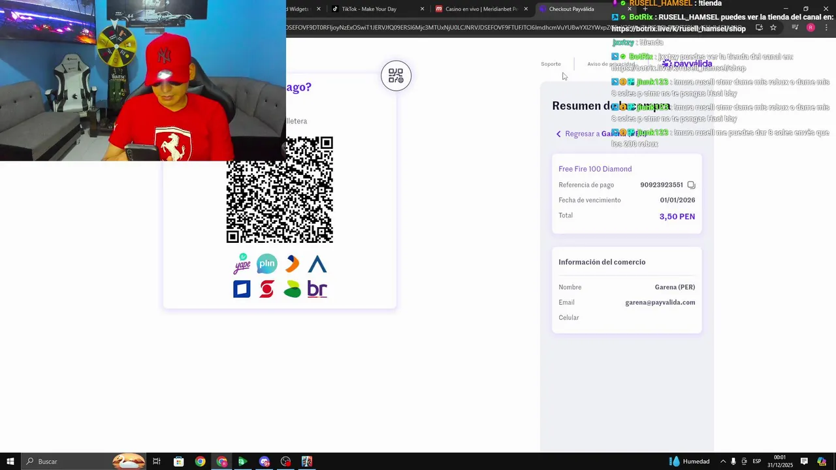Image resolution: width=836 pixels, height=470 pixels.
Task: Close the Meridianbet browser tab
Action: point(526,9)
